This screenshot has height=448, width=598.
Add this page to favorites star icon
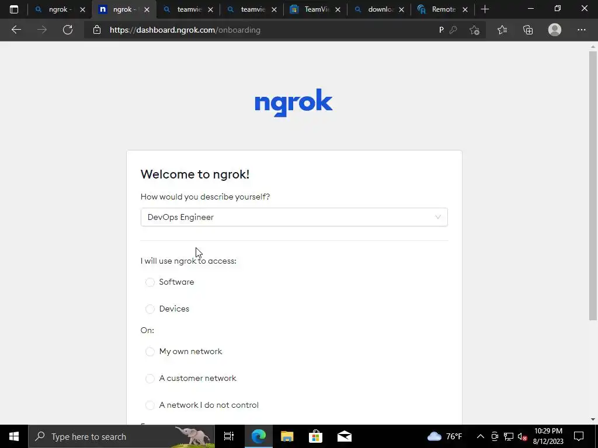[x=474, y=30]
